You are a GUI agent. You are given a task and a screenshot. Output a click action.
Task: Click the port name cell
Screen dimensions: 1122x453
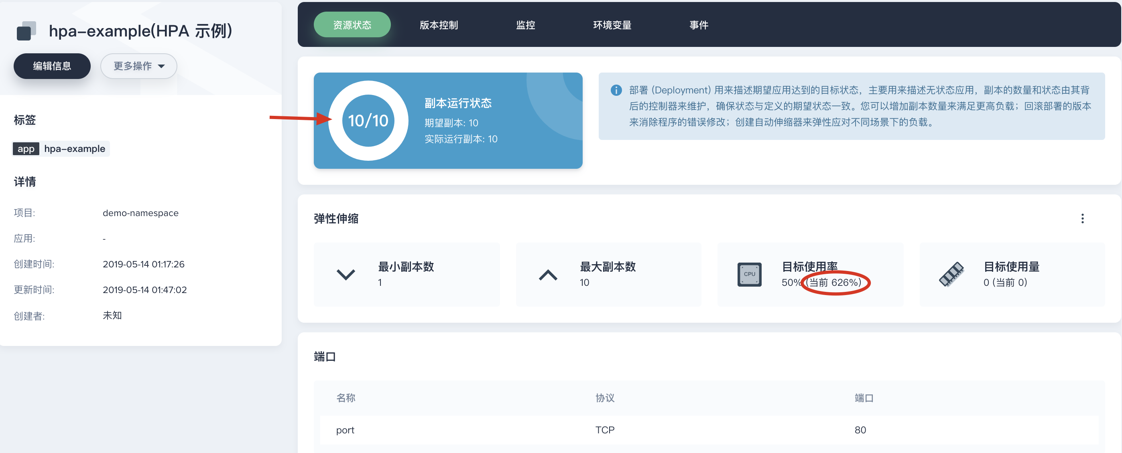pyautogui.click(x=345, y=430)
